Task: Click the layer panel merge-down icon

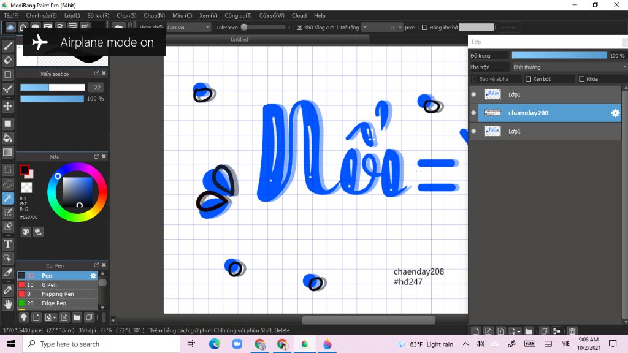Action: pos(557,331)
